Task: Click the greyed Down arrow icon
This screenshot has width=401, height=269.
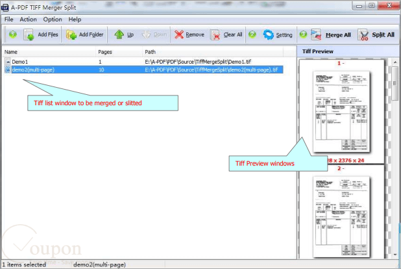Action: point(146,34)
